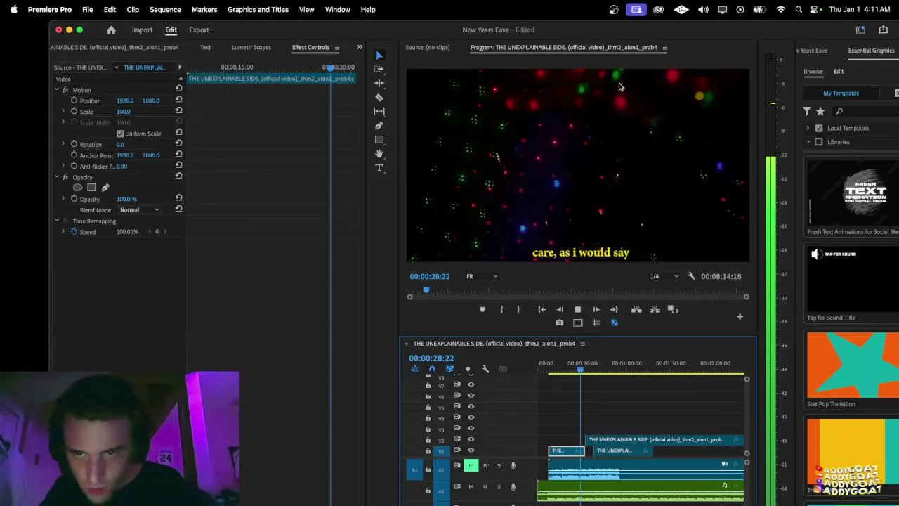Screen dimensions: 899x506
Task: Select the Selection (arrow) tool
Action: (x=379, y=56)
